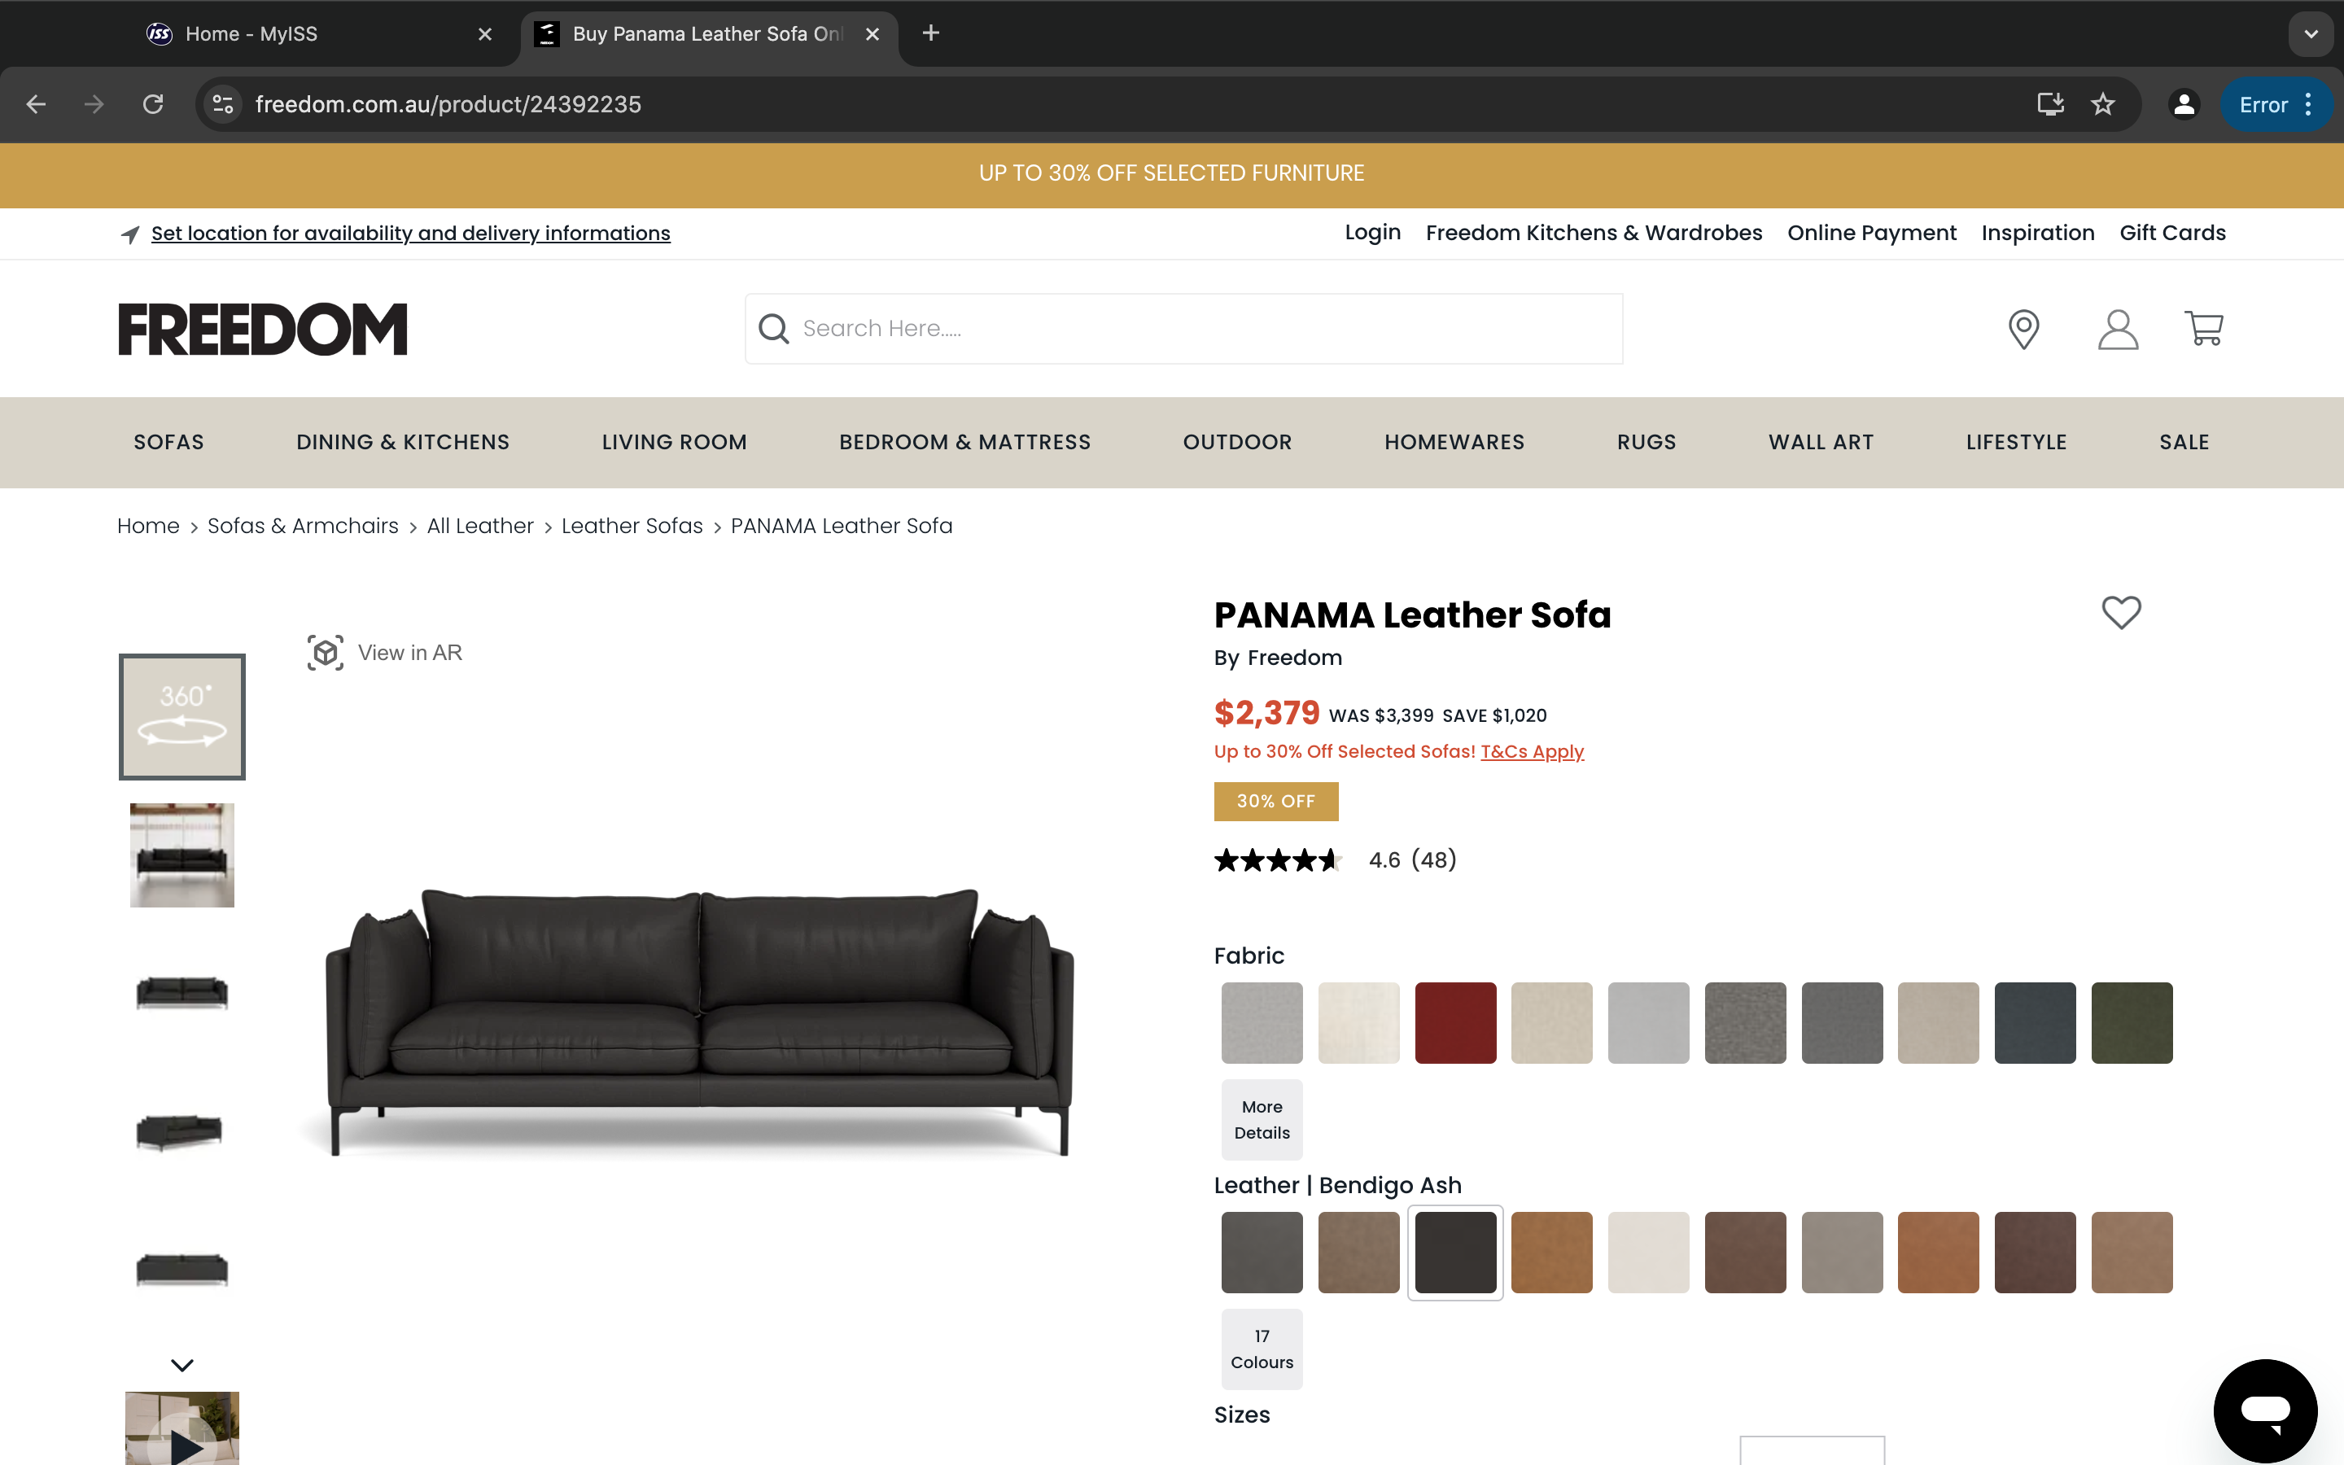2344x1465 pixels.
Task: Select the 360 degree view thumbnail
Action: (182, 717)
